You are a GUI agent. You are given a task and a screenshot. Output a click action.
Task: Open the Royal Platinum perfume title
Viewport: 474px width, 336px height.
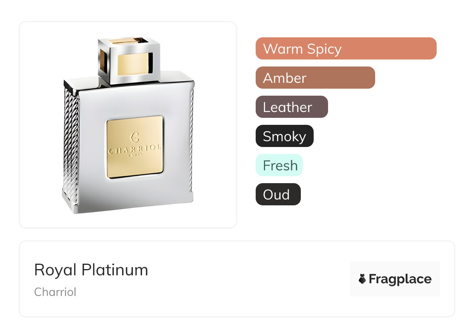tap(91, 270)
